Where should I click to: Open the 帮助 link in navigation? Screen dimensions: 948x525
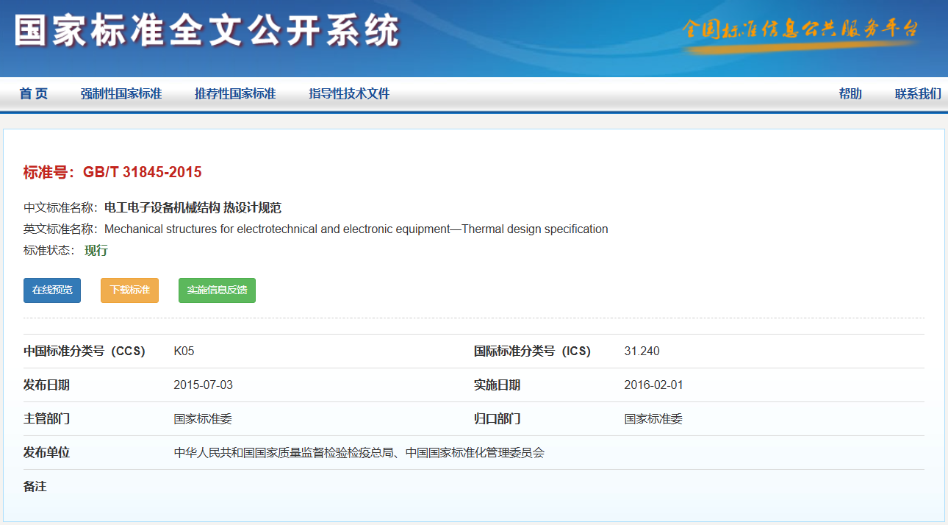click(850, 94)
